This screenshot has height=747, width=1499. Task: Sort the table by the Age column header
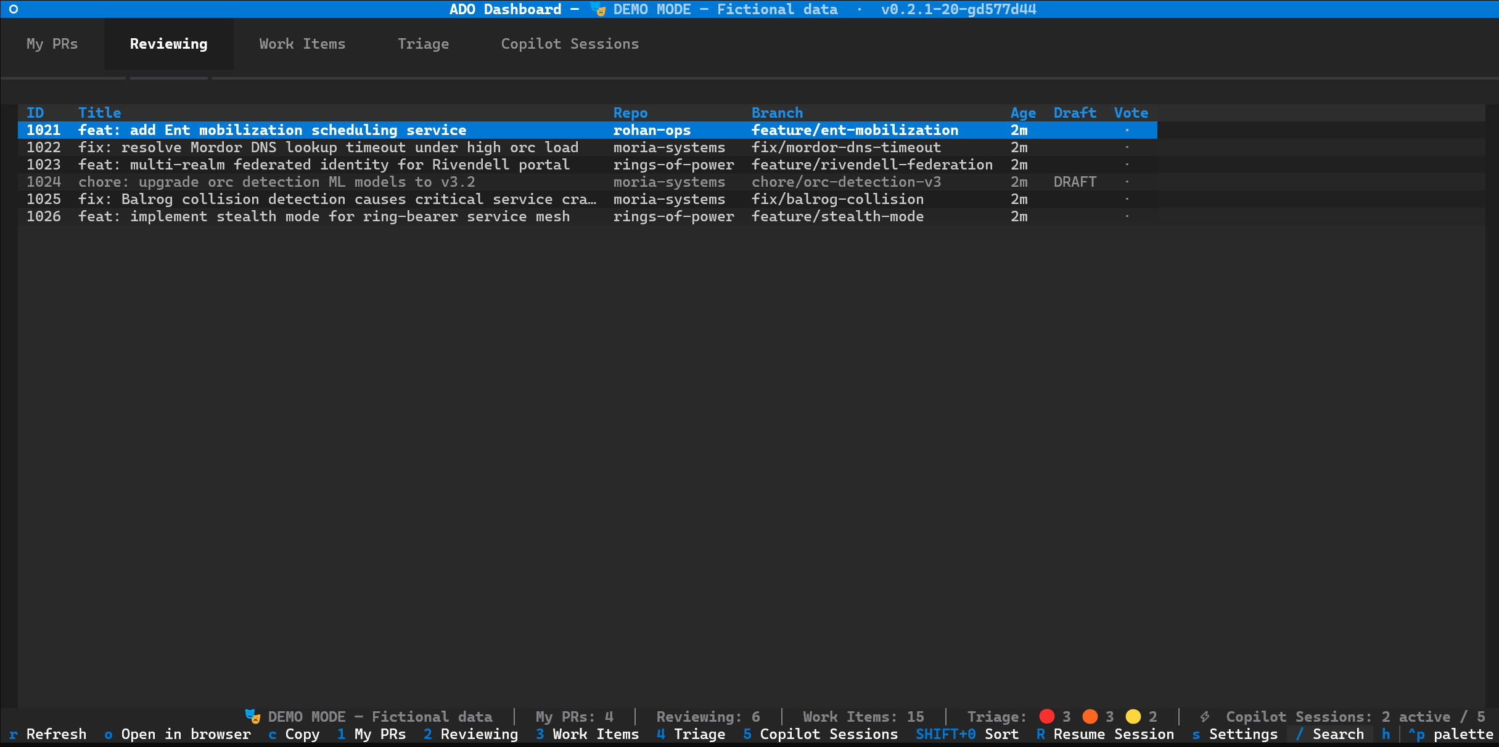pos(1023,113)
